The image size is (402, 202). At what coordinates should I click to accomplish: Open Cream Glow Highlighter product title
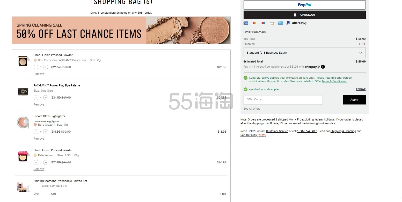(x=49, y=116)
